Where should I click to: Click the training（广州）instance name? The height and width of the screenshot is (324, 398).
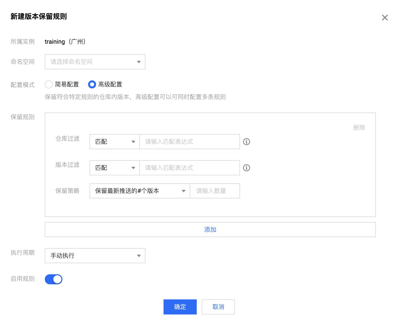[65, 42]
